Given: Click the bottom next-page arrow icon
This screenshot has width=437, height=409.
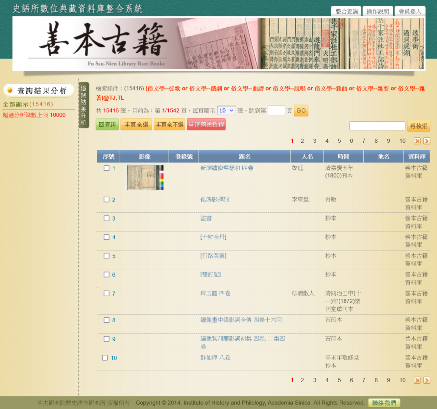Looking at the screenshot, I should coord(426,380).
